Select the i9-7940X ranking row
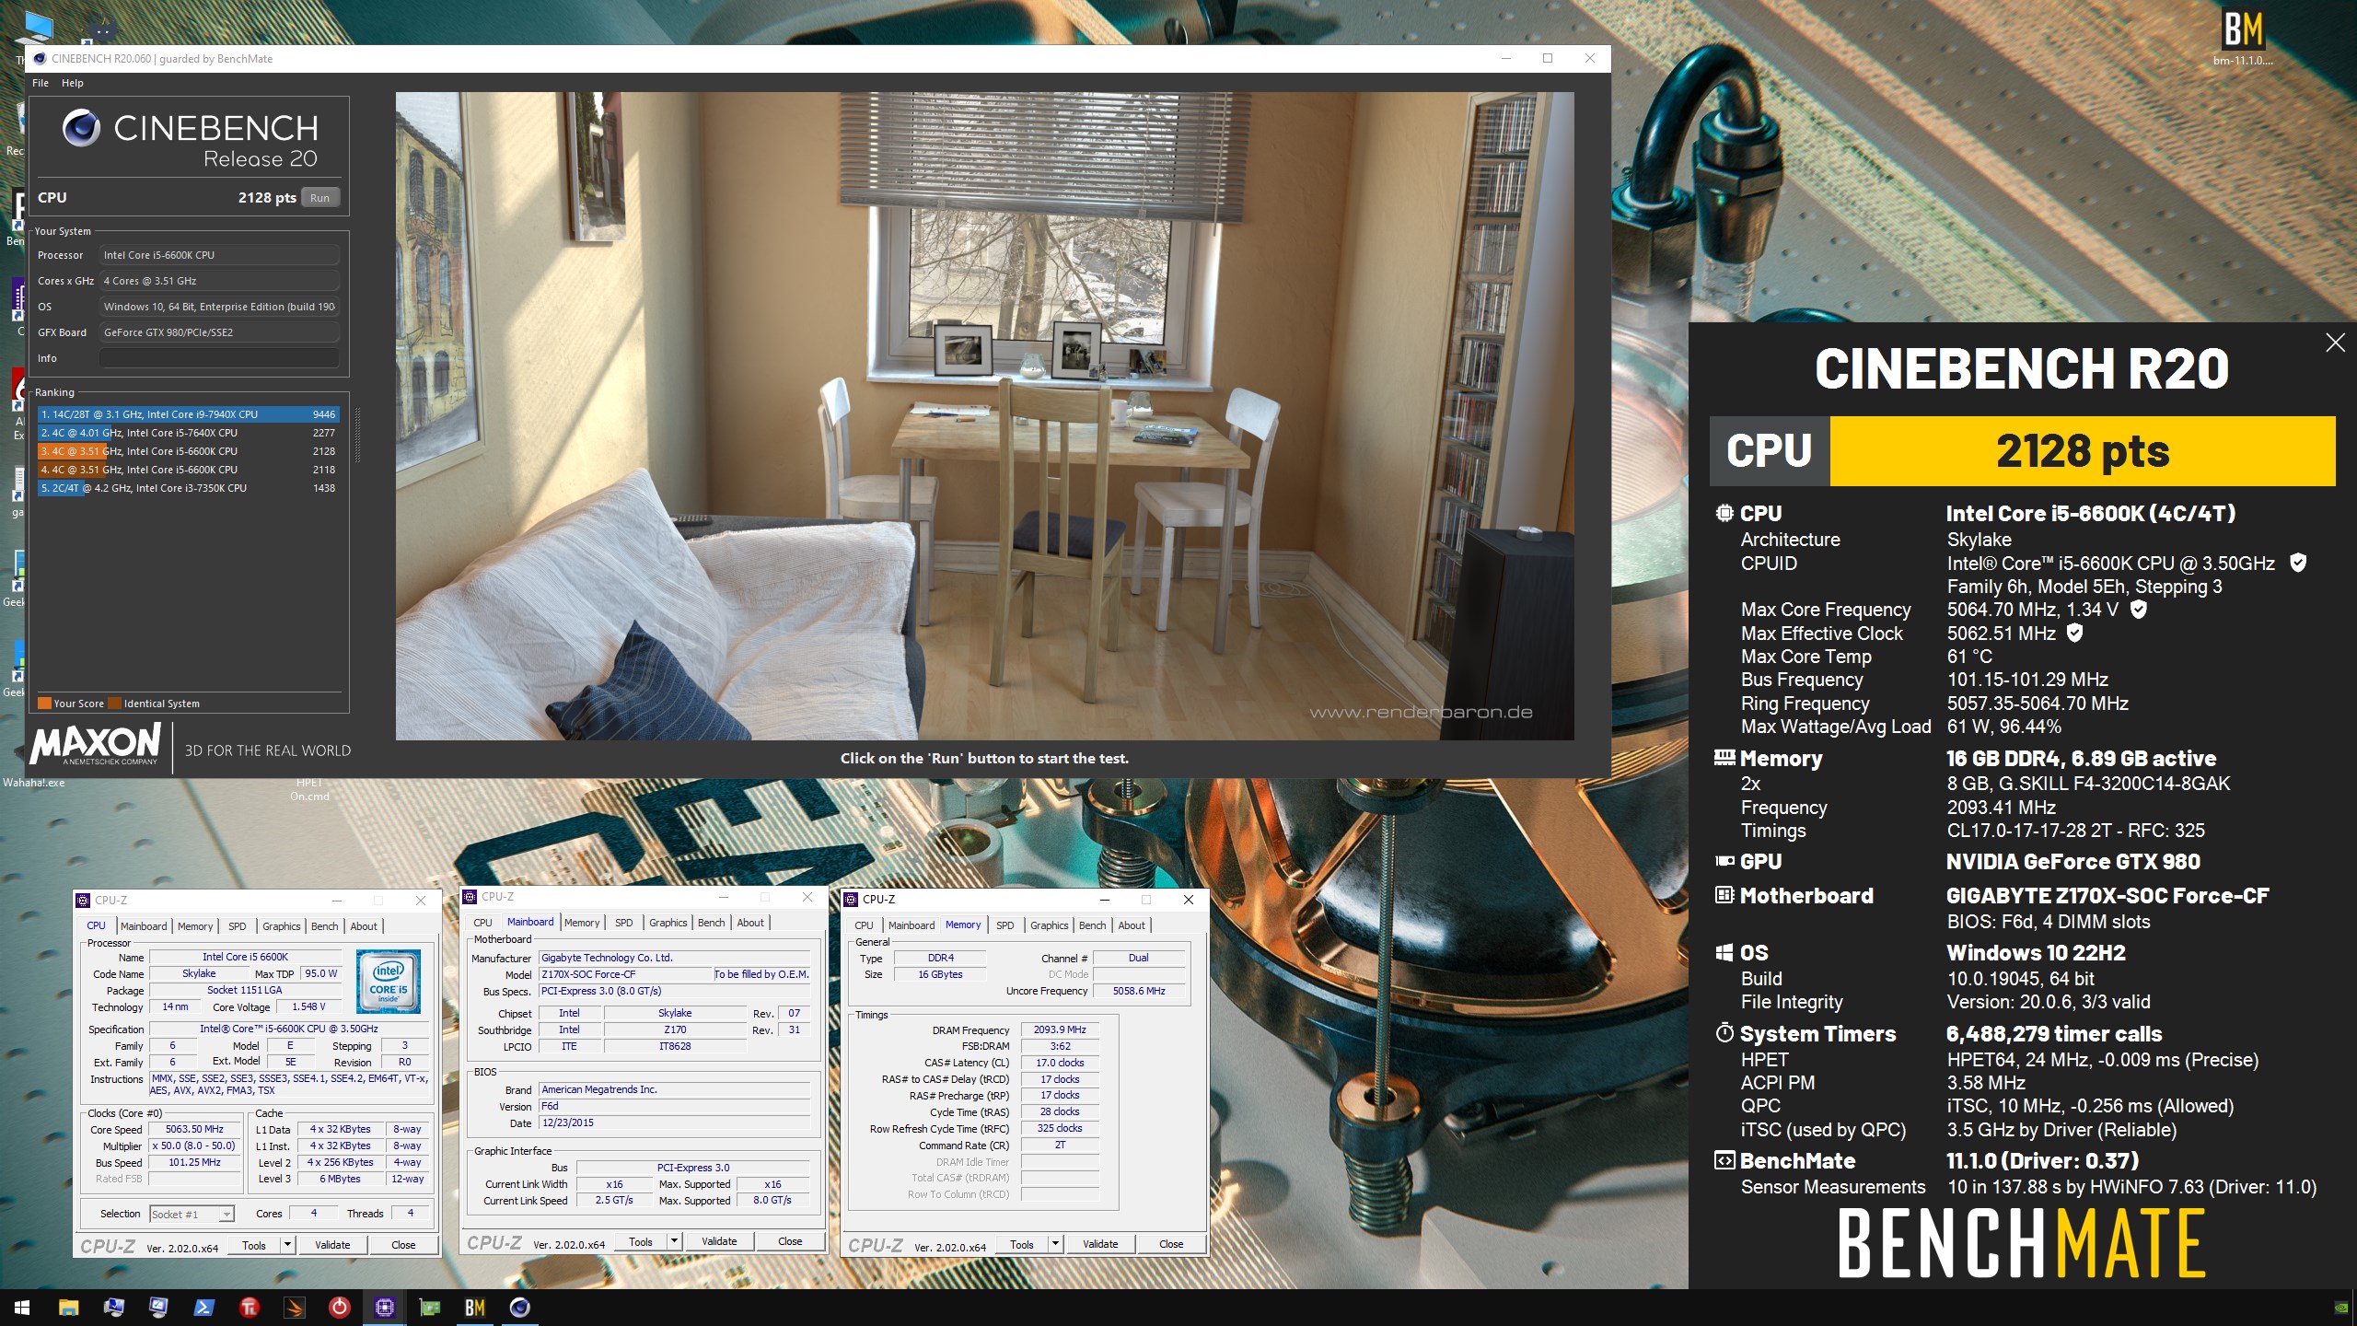This screenshot has height=1326, width=2357. 188,414
